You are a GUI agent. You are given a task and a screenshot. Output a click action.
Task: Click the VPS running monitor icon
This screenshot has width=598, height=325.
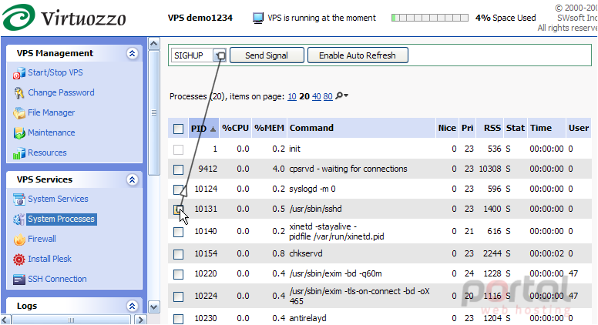258,18
